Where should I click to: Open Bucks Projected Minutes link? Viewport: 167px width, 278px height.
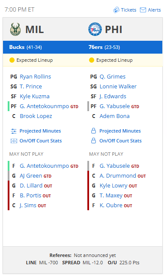40,131
